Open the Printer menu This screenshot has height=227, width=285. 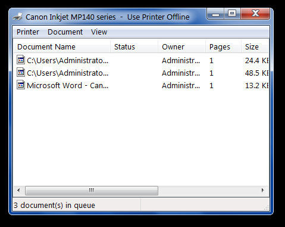tap(28, 32)
